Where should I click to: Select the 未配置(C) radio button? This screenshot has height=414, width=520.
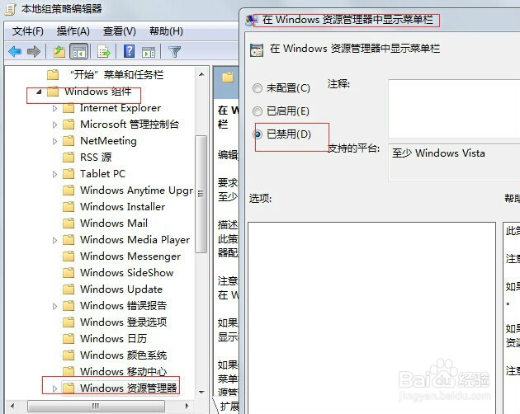(258, 88)
